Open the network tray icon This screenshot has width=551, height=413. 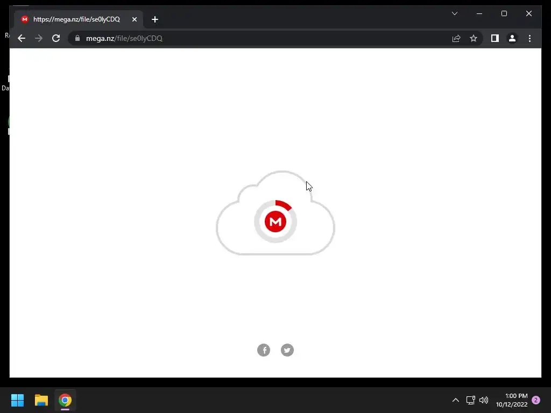coord(470,400)
